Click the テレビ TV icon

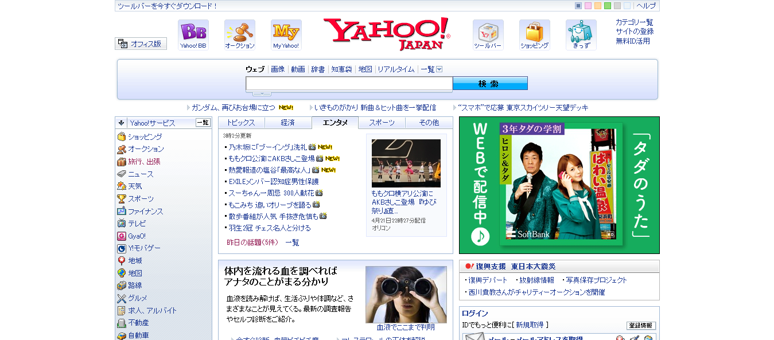point(122,224)
